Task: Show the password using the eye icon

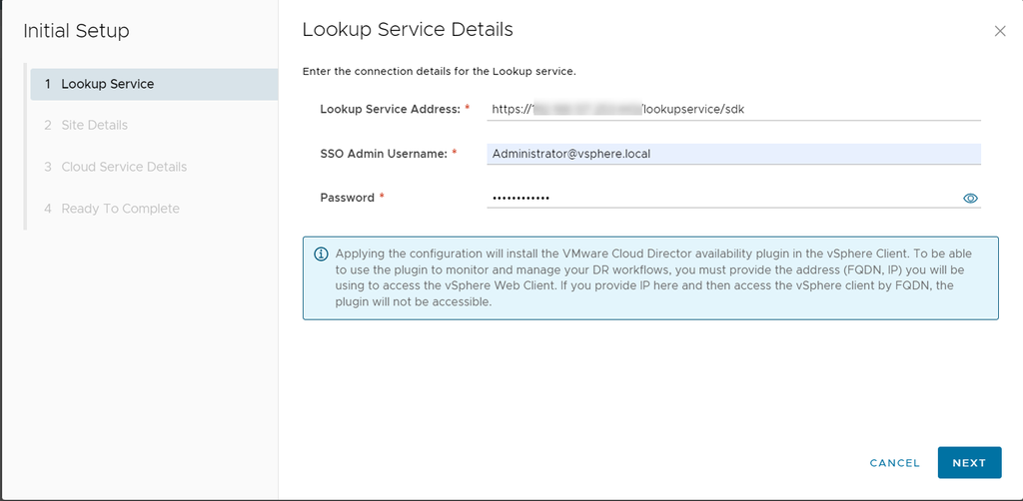Action: coord(969,199)
